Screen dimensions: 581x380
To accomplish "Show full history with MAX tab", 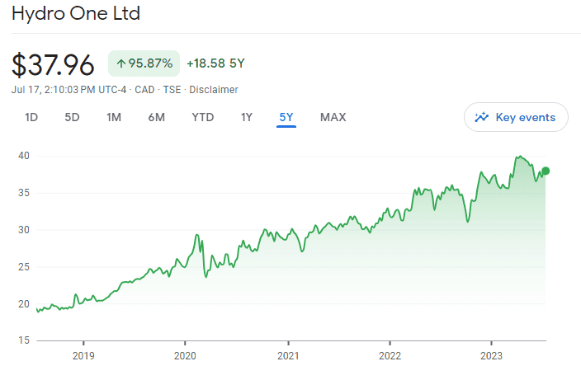I will [x=333, y=117].
